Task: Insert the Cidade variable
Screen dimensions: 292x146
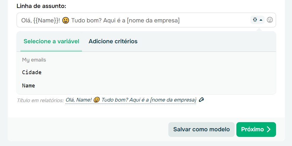Action: pos(32,72)
